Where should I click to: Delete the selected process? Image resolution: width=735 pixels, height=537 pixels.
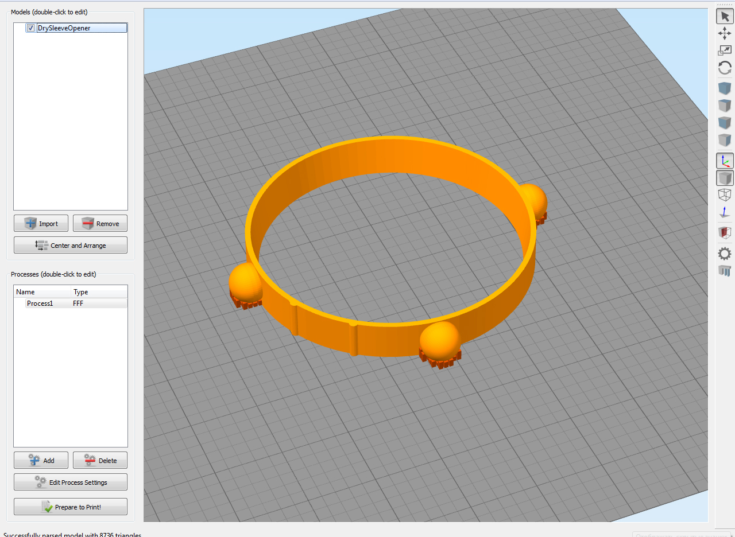point(100,460)
